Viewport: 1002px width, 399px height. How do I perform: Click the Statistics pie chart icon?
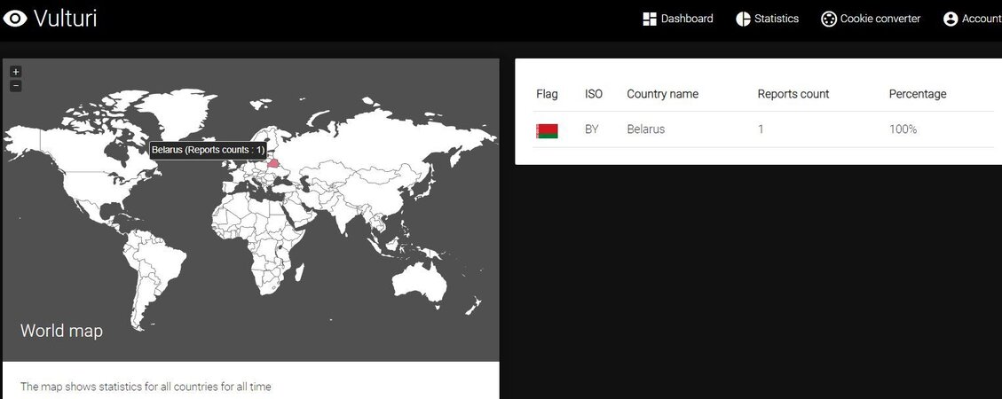click(x=743, y=20)
